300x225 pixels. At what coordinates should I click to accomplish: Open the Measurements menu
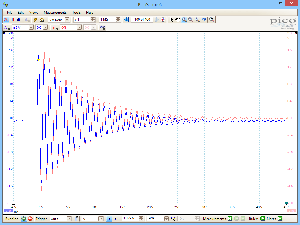pos(55,13)
